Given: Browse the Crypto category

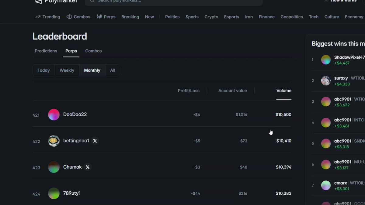Looking at the screenshot, I should tap(211, 17).
